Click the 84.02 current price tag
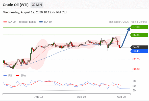 139,47
